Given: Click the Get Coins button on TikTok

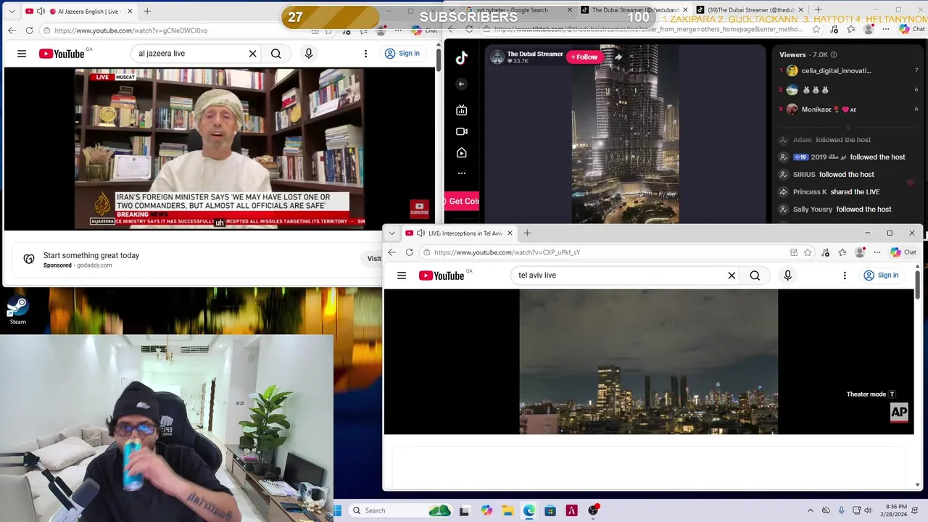Looking at the screenshot, I should [x=462, y=202].
